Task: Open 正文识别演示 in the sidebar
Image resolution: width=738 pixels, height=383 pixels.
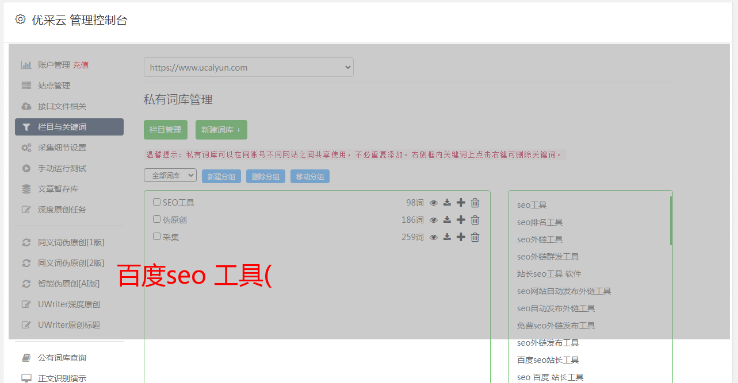Action: 62,378
